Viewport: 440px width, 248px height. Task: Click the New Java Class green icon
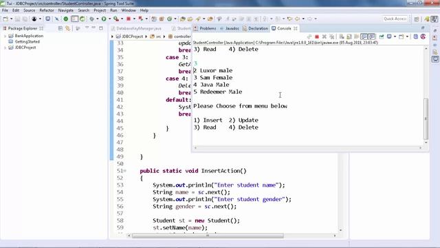tap(170, 19)
